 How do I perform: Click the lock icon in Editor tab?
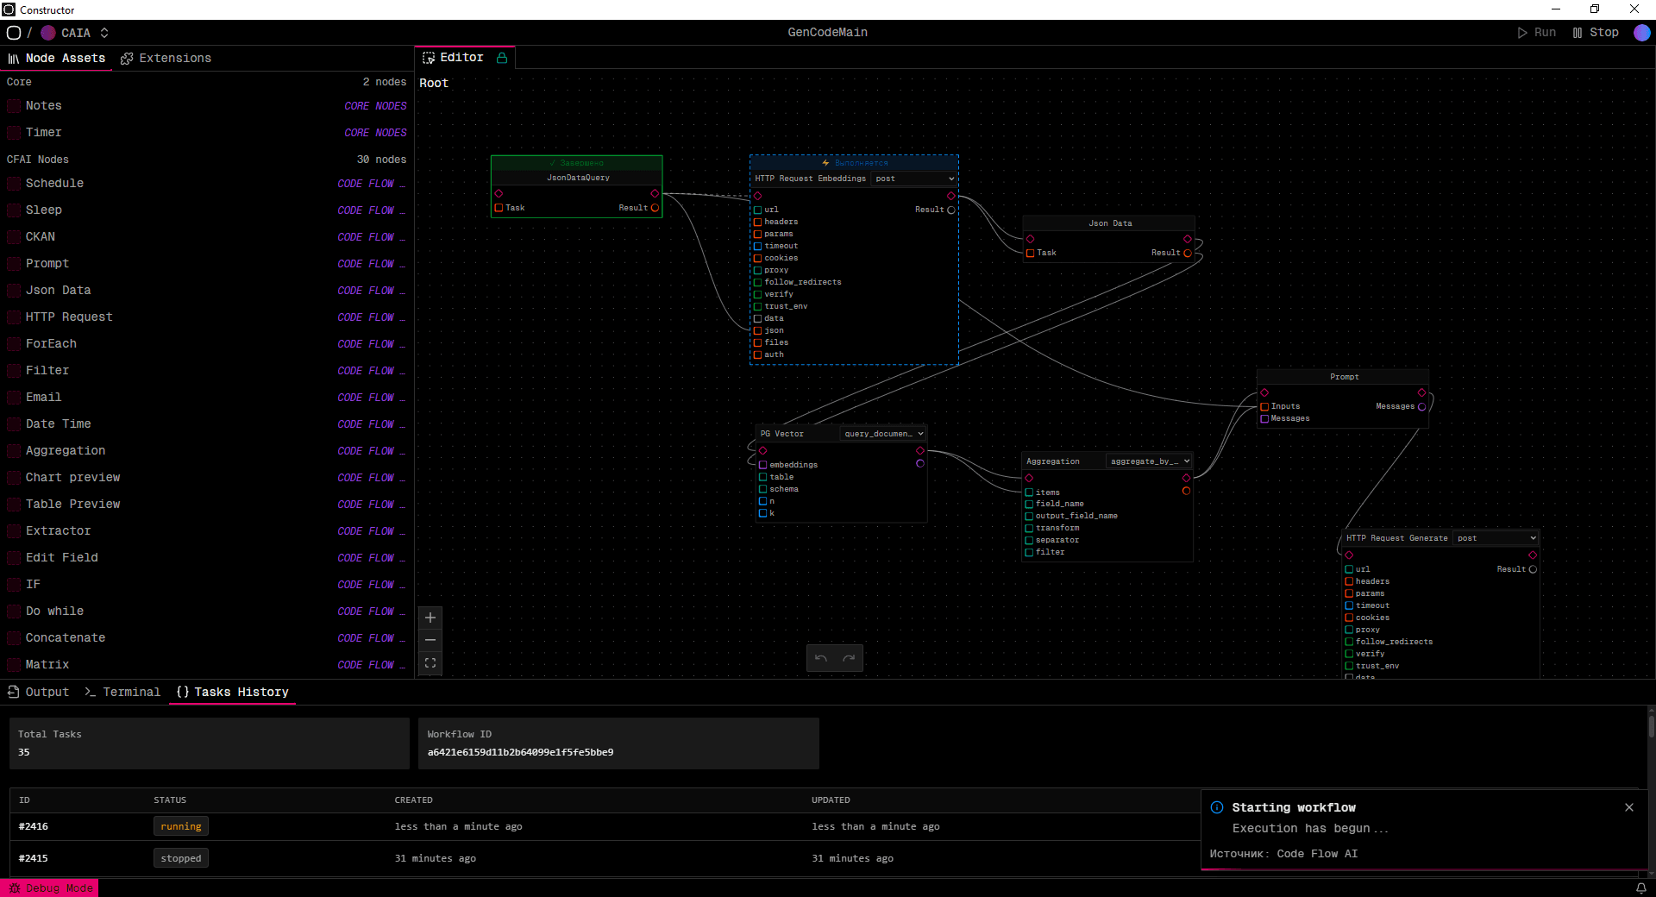point(502,58)
